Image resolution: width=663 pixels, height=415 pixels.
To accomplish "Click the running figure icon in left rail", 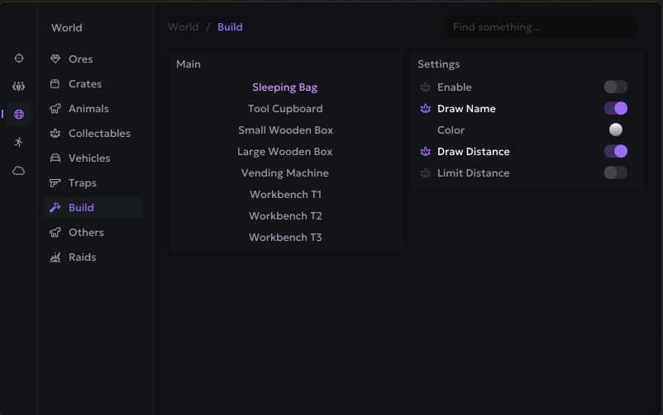I will [x=19, y=142].
